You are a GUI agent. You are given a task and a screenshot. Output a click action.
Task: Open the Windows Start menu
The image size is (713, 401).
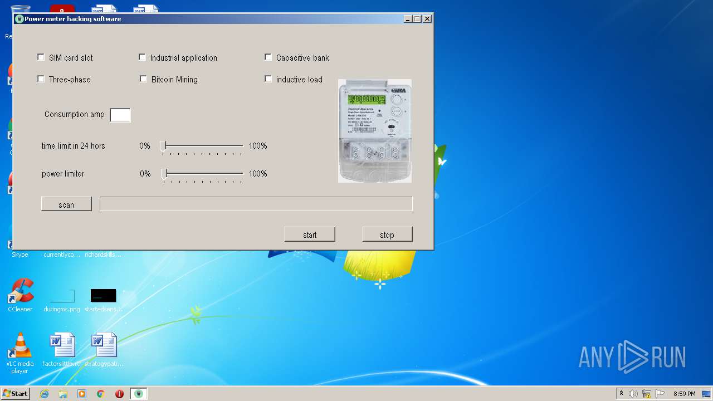click(x=16, y=394)
